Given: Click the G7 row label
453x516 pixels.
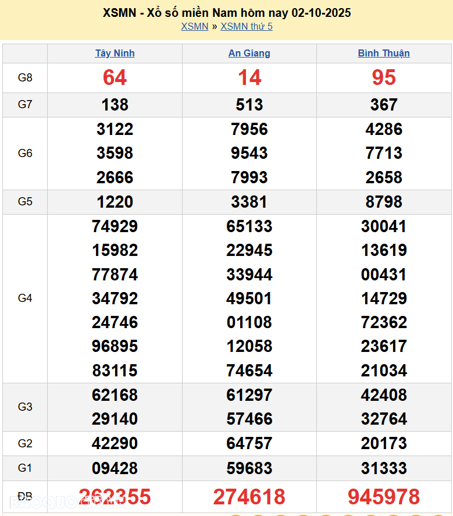Looking at the screenshot, I should click(x=25, y=105).
